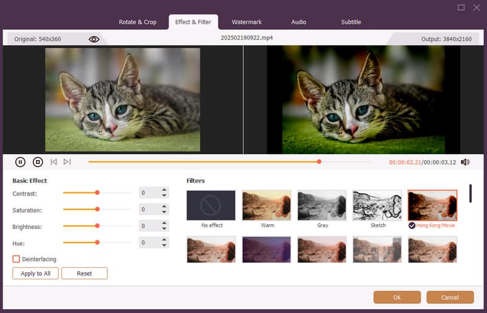
Task: Click the filters list vertical scrollbar
Action: 470,193
